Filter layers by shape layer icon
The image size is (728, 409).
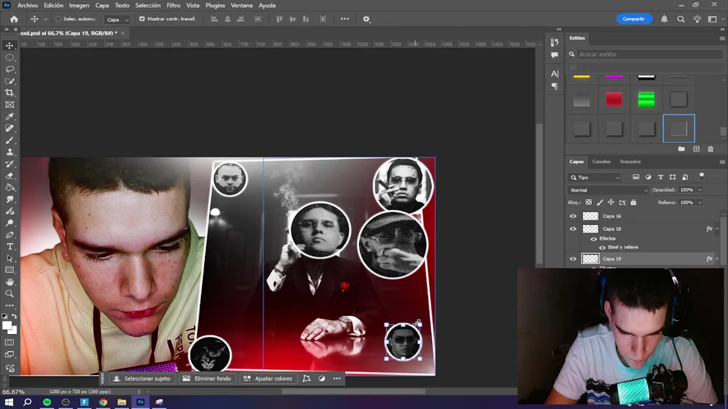[x=673, y=177]
